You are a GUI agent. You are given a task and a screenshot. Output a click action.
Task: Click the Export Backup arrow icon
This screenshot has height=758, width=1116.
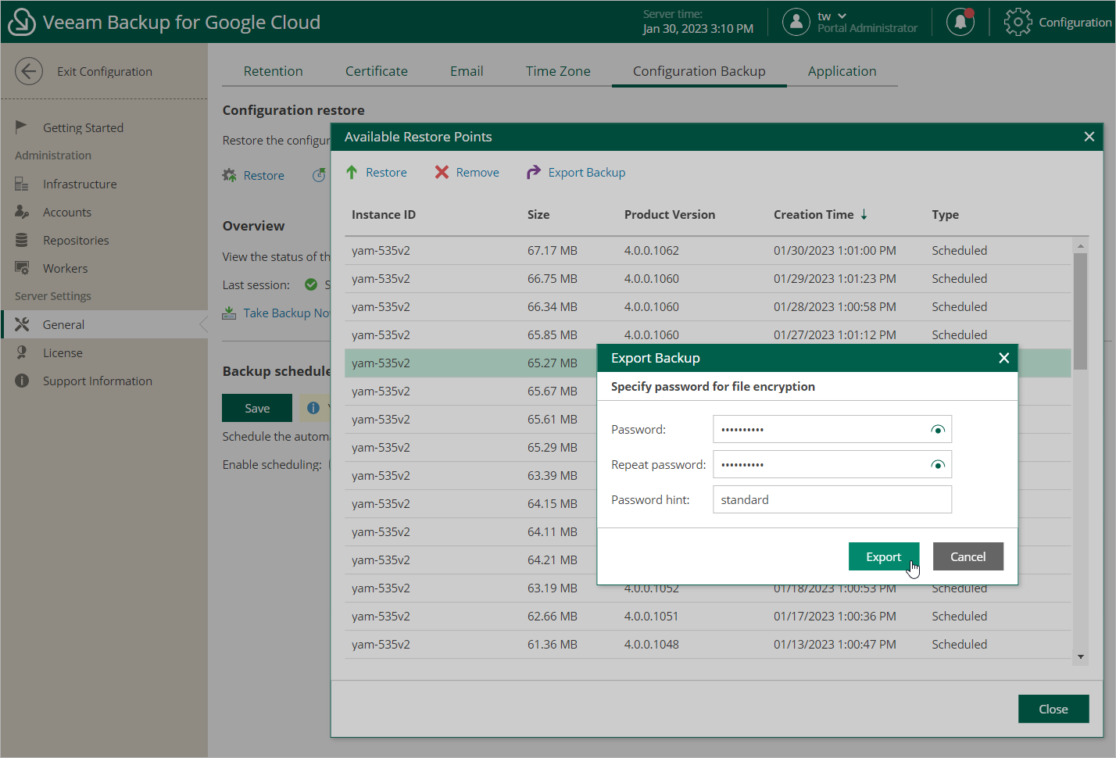[x=533, y=172]
